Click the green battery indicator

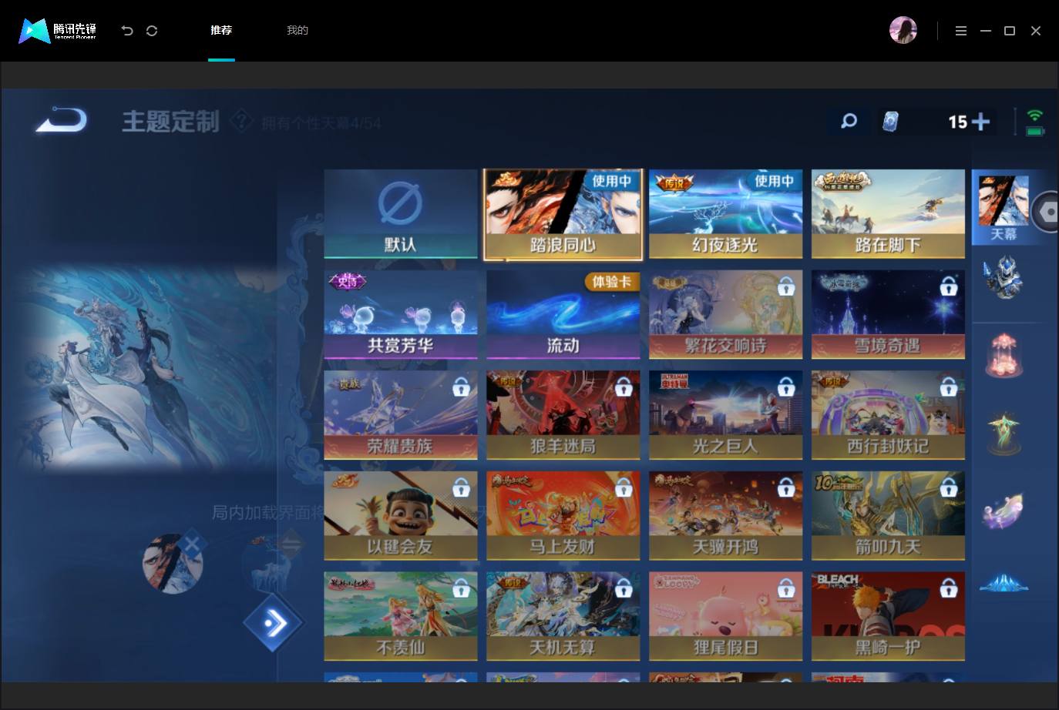(x=1035, y=131)
